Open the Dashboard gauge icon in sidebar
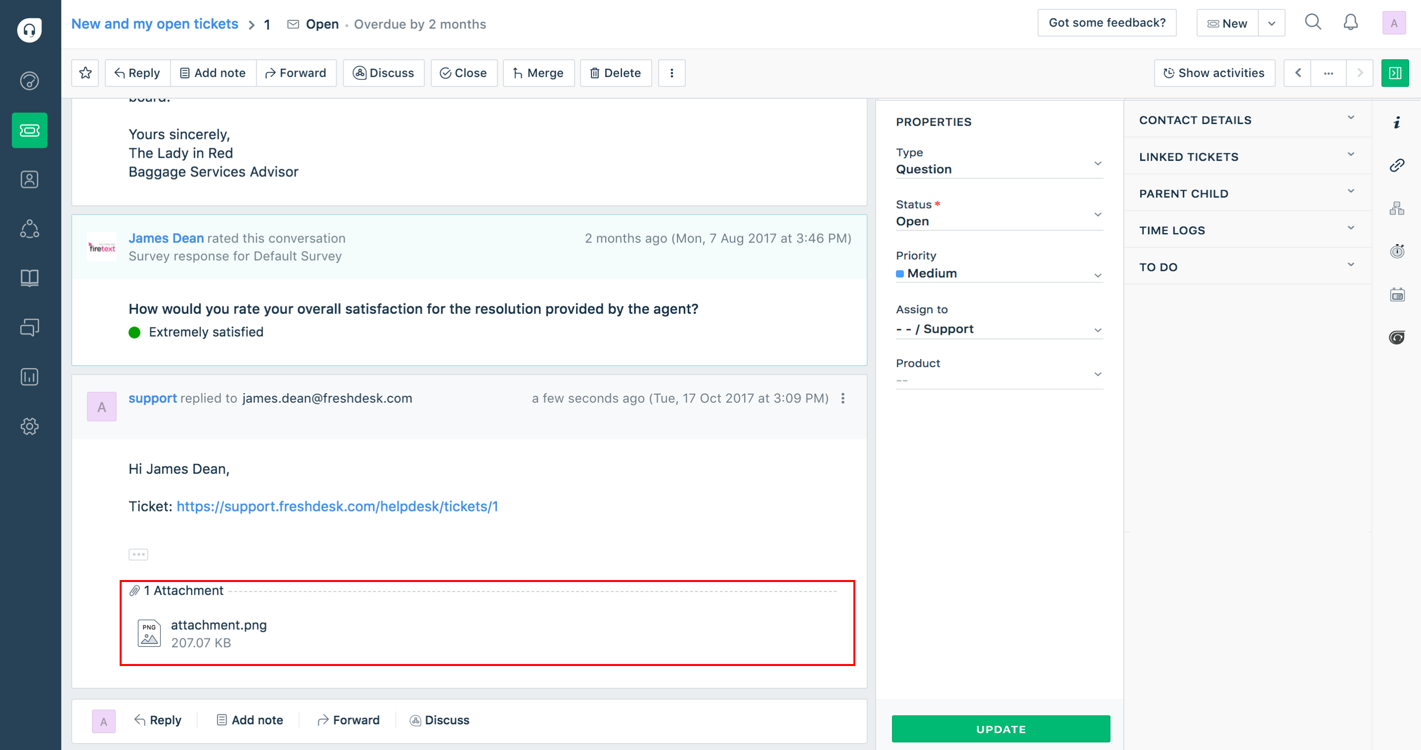 tap(30, 81)
